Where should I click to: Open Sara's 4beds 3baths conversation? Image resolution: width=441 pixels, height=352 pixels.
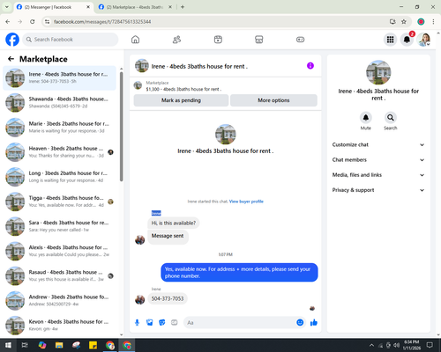click(59, 226)
